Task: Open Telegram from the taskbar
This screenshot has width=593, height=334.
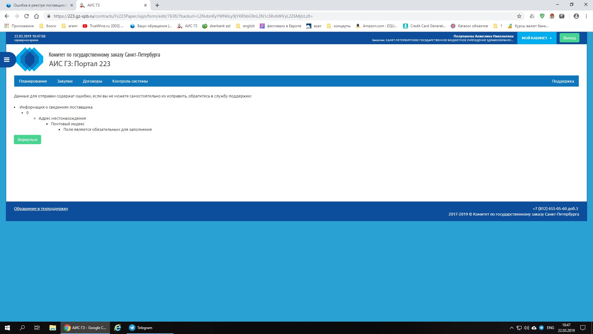Action: click(x=141, y=328)
